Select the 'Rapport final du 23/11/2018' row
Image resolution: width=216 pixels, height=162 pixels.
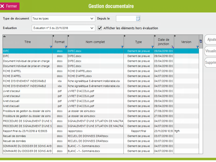[101, 131]
